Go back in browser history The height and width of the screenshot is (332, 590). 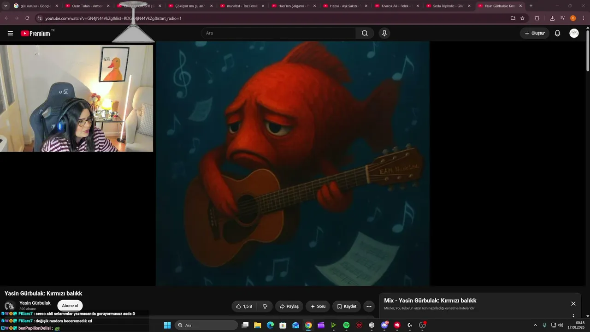coord(6,18)
